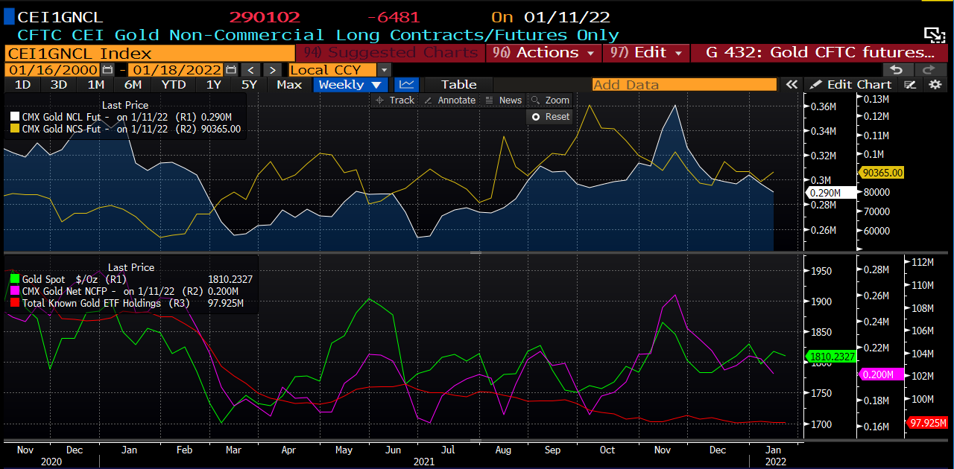This screenshot has height=469, width=954.
Task: Enable the Track crosshair mode
Action: point(395,100)
